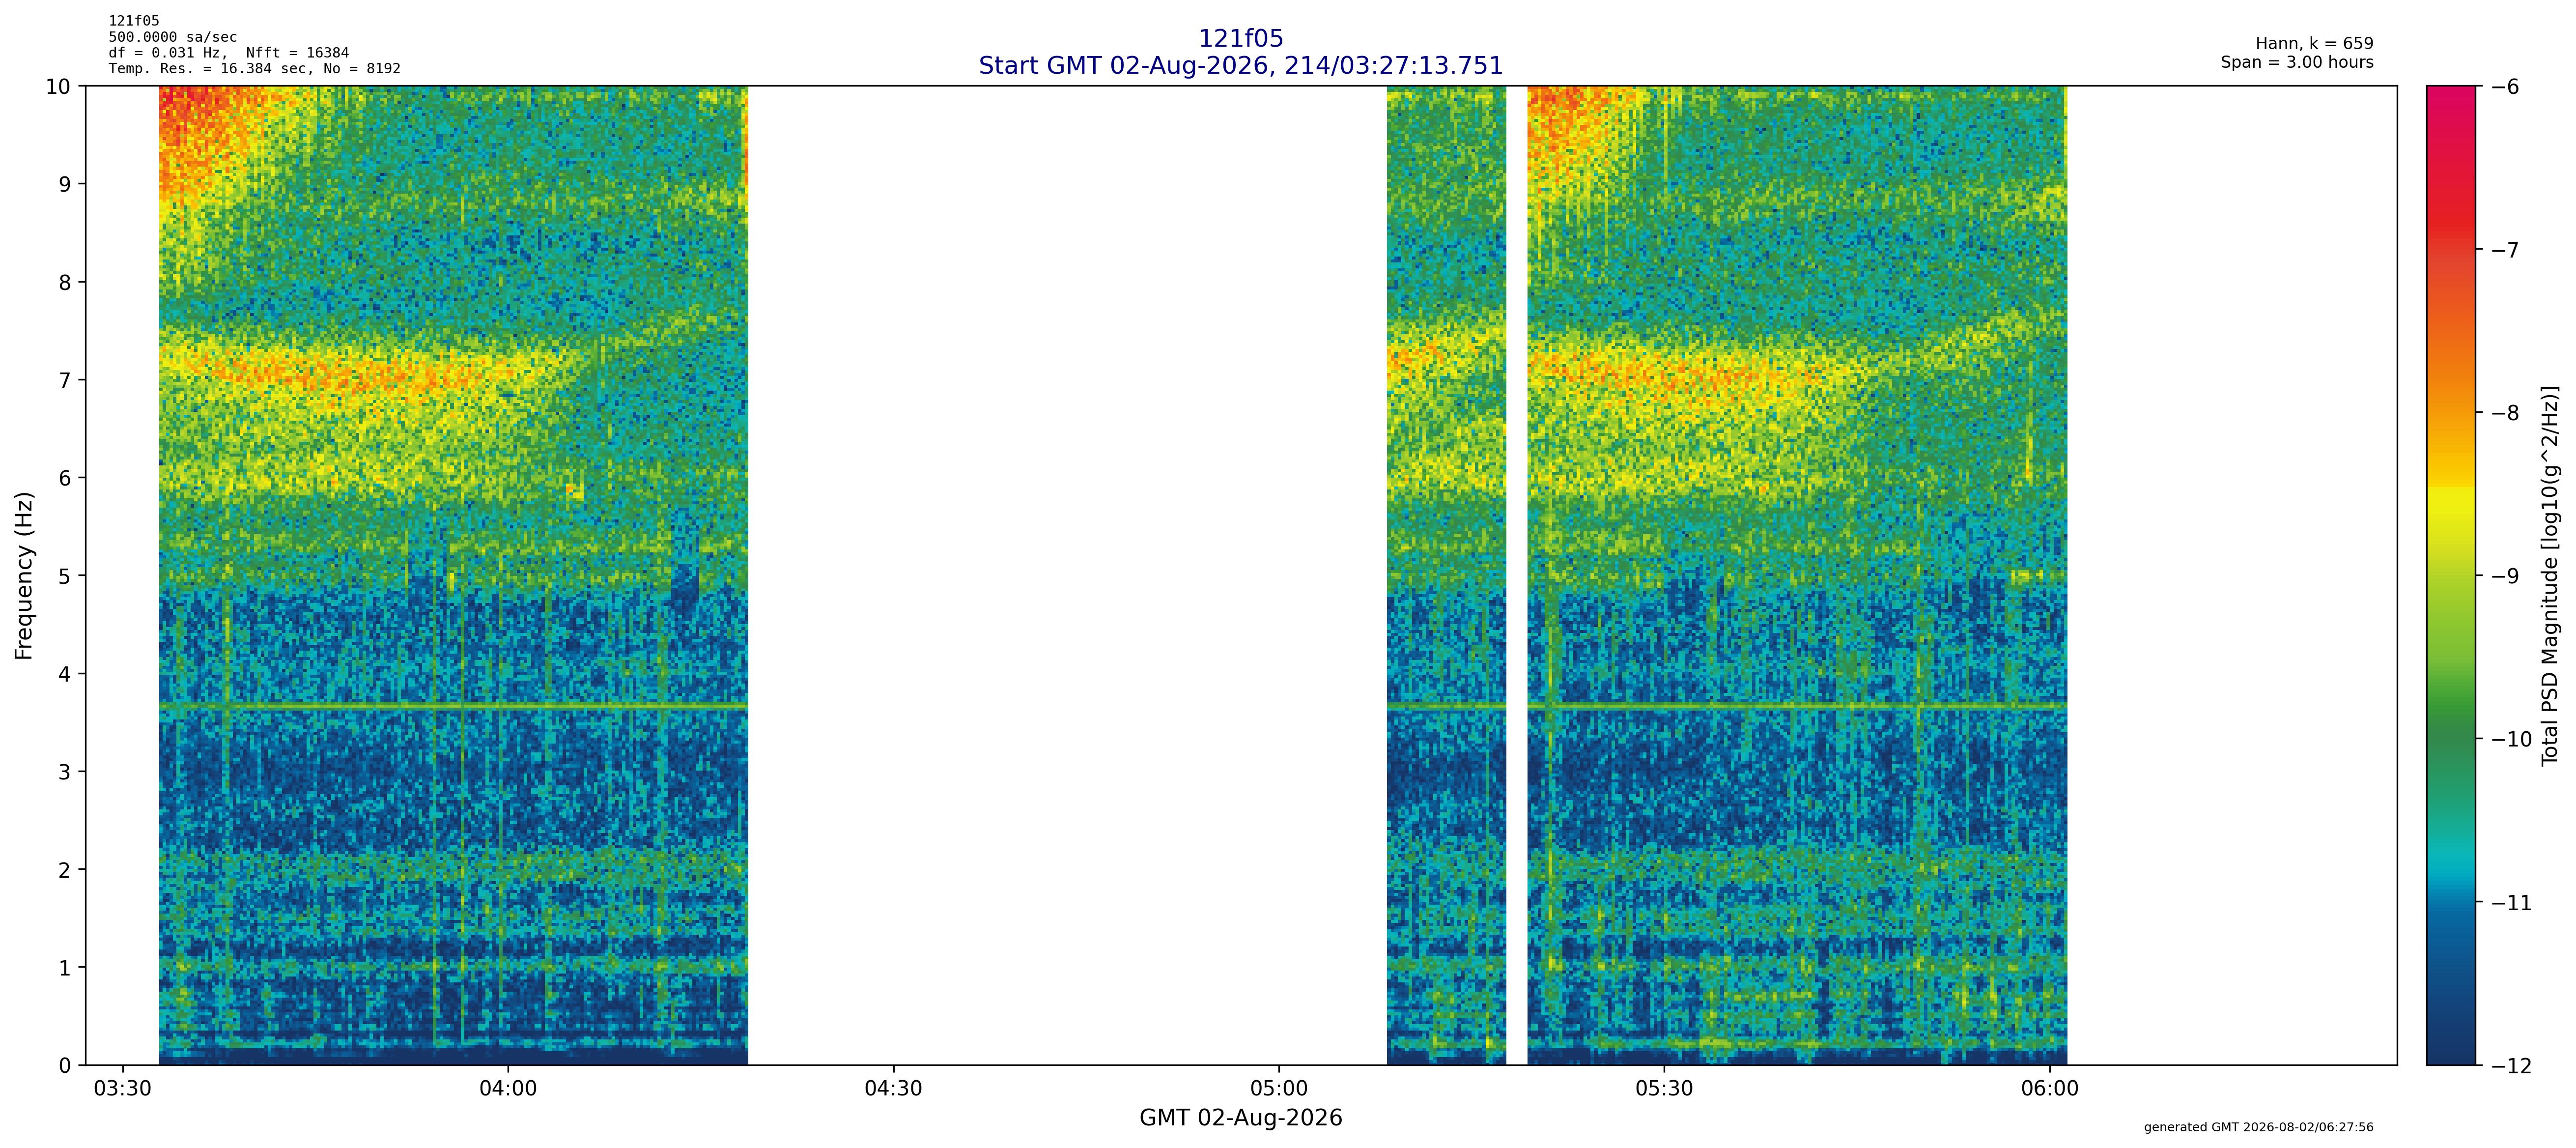Select the "GMT 02-Aug-2026" time axis label
The width and height of the screenshot is (2576, 1148).
pos(1240,1118)
